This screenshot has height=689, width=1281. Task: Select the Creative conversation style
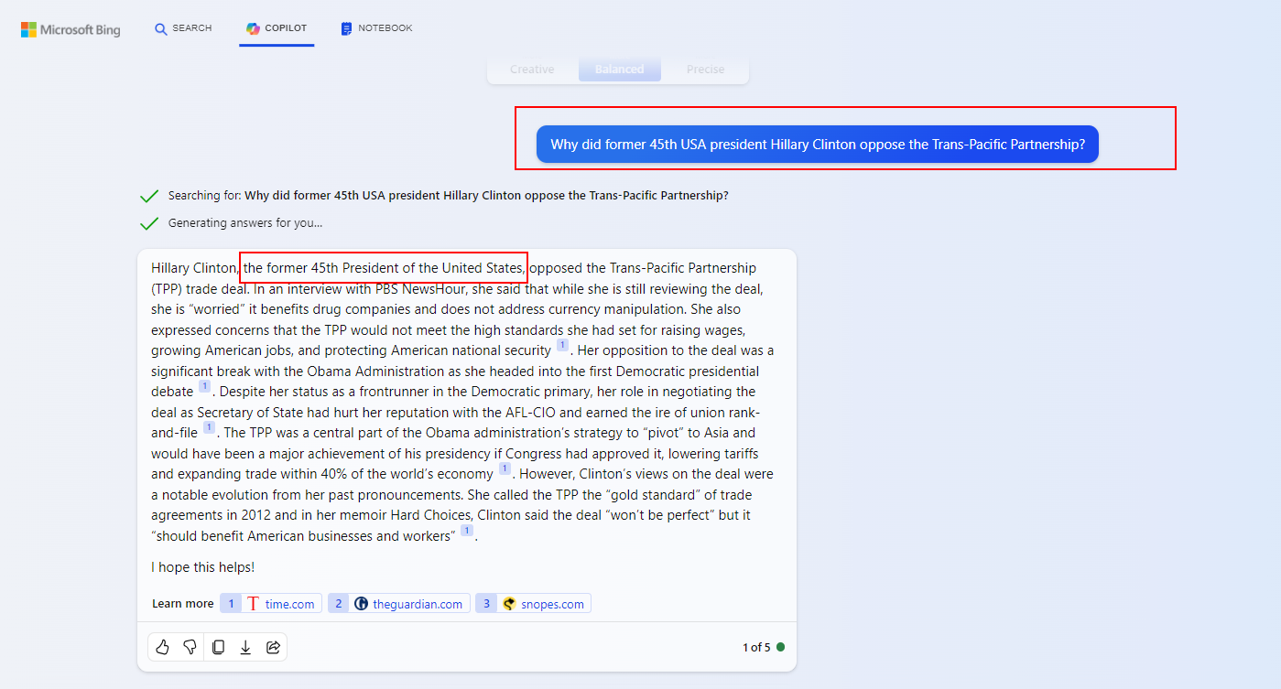click(532, 70)
